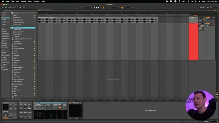The height and width of the screenshot is (123, 219).
Task: Open the red track's All Channels dropdown
Action: point(202,25)
